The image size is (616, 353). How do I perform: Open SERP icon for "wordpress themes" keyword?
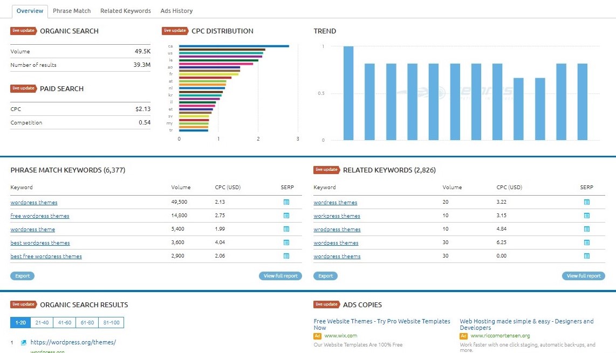pos(286,202)
